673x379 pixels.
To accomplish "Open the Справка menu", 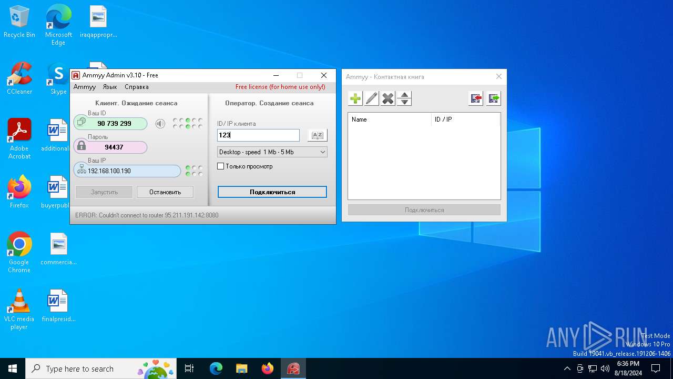I will pyautogui.click(x=137, y=87).
